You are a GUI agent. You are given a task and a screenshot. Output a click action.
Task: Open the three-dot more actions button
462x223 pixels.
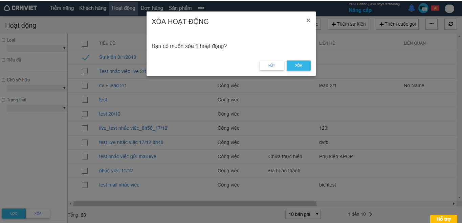click(x=431, y=24)
